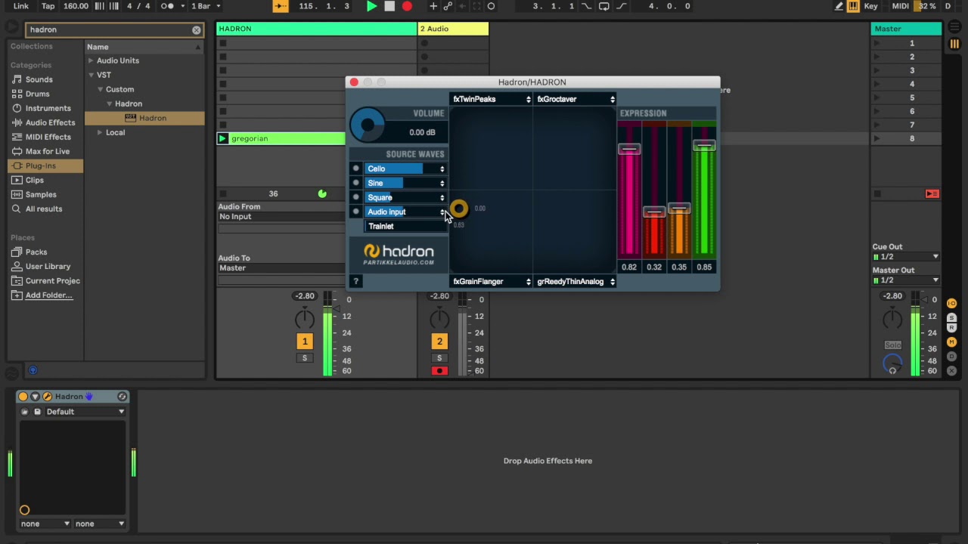Click the yellow XY pad puck
The width and height of the screenshot is (968, 544).
pyautogui.click(x=459, y=209)
